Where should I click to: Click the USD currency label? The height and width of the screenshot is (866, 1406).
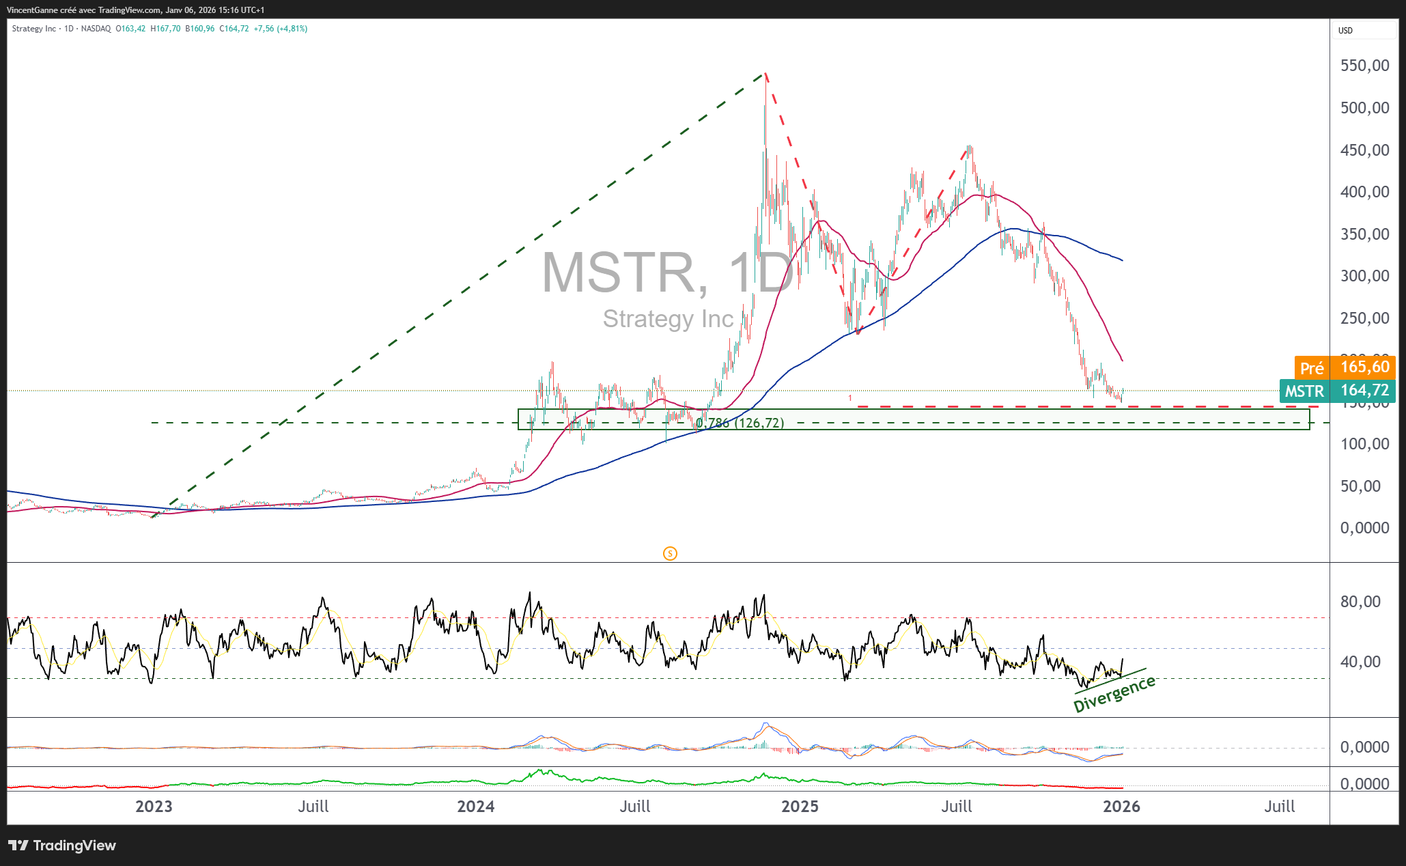pos(1345,30)
